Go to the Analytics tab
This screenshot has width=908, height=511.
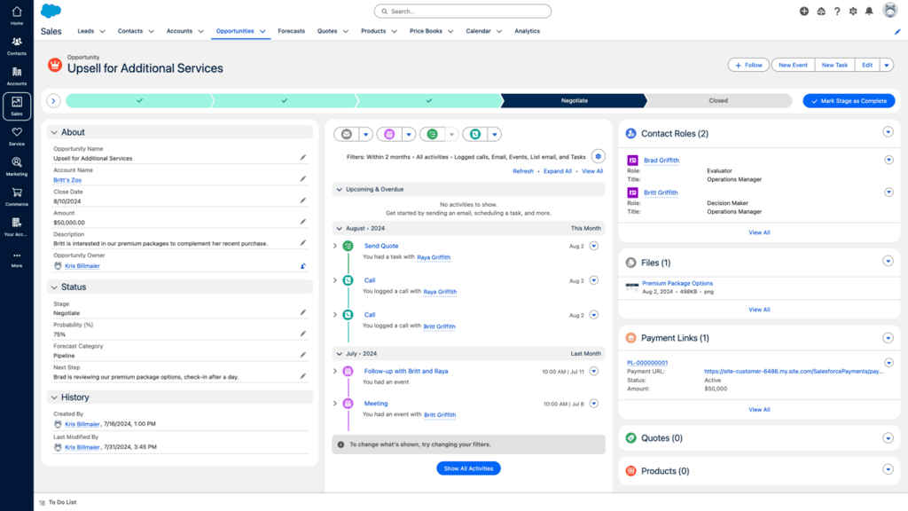(527, 31)
